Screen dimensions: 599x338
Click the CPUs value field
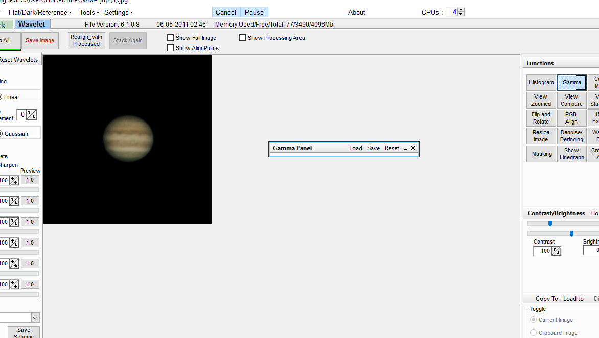452,12
